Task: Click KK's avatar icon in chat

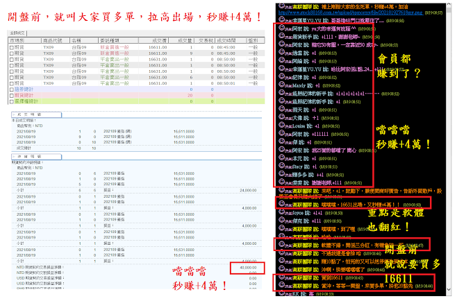Action: click(281, 293)
